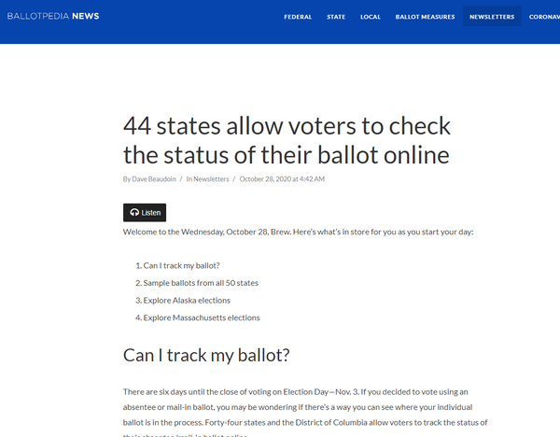Image resolution: width=560 pixels, height=437 pixels.
Task: Click the Welcome to the Wednesday Brew intro text
Action: coord(299,232)
